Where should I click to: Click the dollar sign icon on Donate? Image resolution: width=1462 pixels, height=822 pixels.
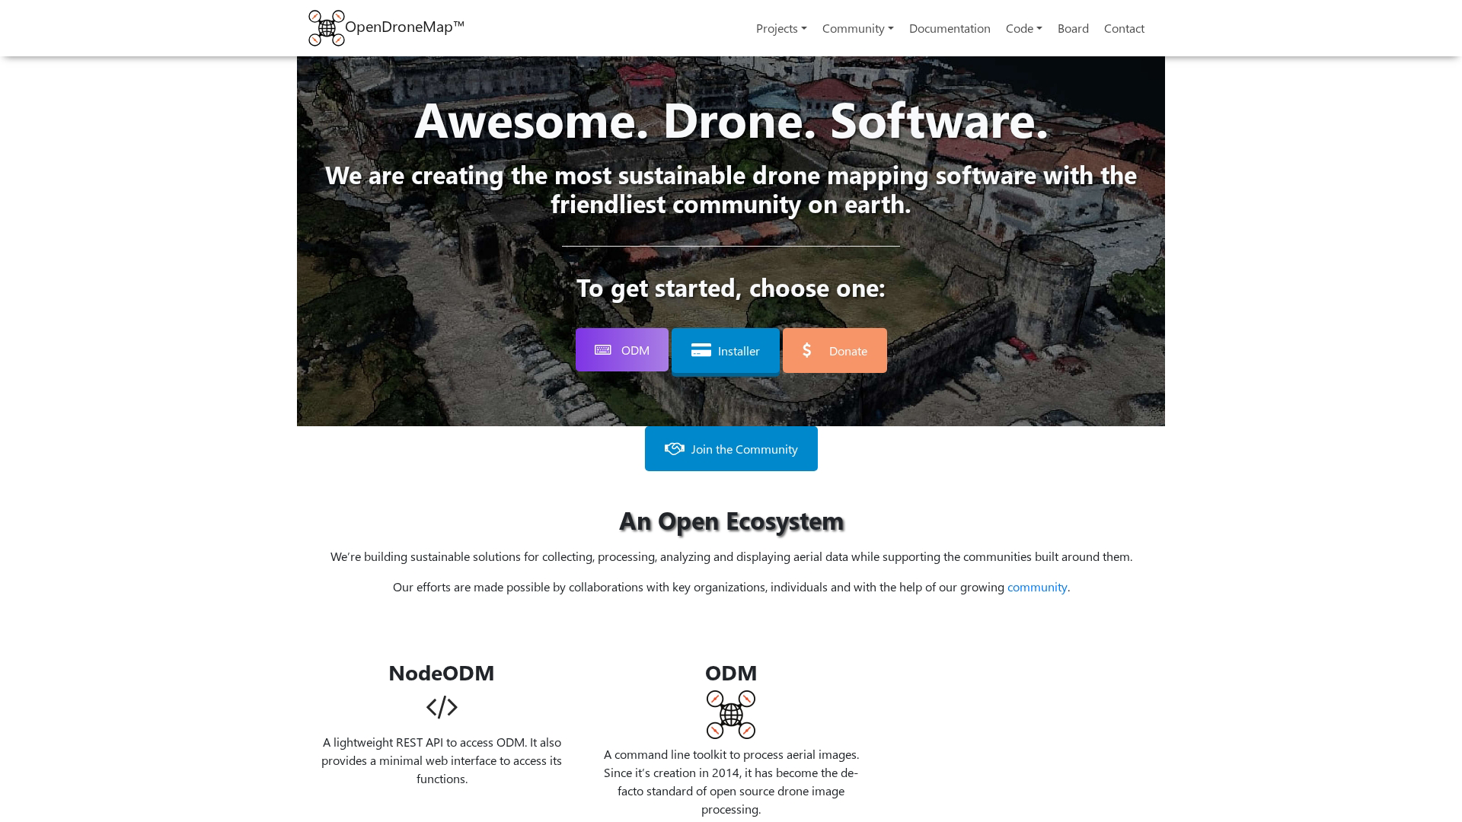tap(807, 350)
